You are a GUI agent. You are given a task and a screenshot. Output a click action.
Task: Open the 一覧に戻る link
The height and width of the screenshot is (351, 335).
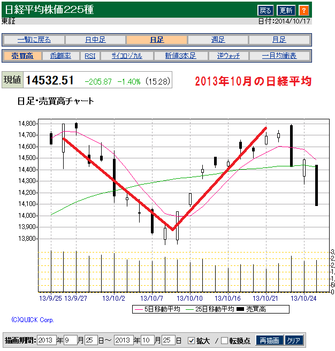pos(34,40)
